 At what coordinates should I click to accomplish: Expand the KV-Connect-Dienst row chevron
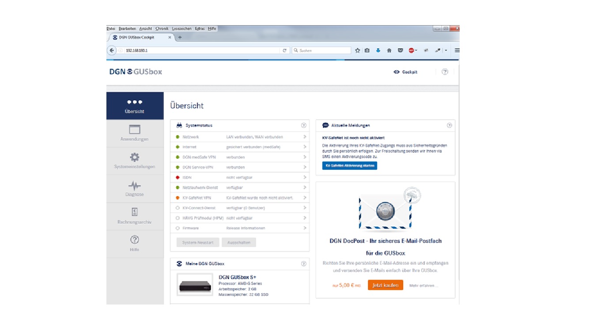pos(305,208)
